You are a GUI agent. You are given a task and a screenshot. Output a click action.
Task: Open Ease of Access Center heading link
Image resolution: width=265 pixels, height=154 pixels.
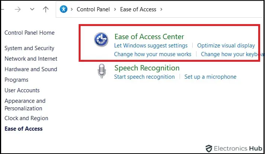149,37
